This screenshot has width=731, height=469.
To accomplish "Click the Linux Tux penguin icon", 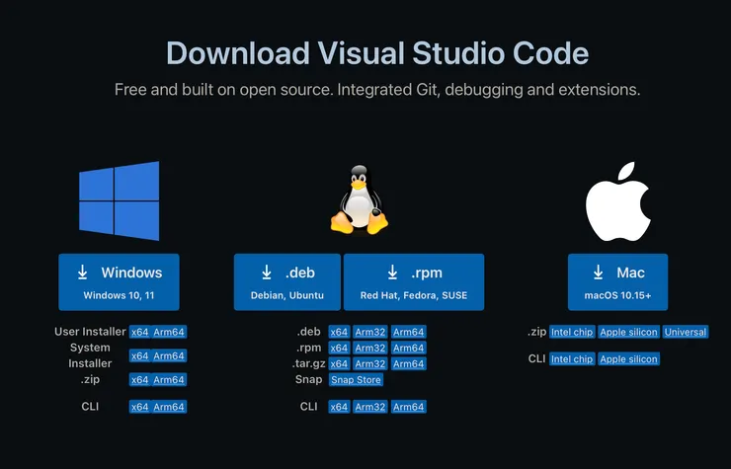I will (359, 199).
